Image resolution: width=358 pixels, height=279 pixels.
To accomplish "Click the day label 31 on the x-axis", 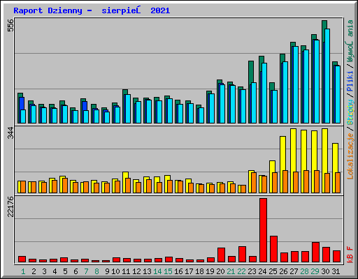I will point(336,271).
